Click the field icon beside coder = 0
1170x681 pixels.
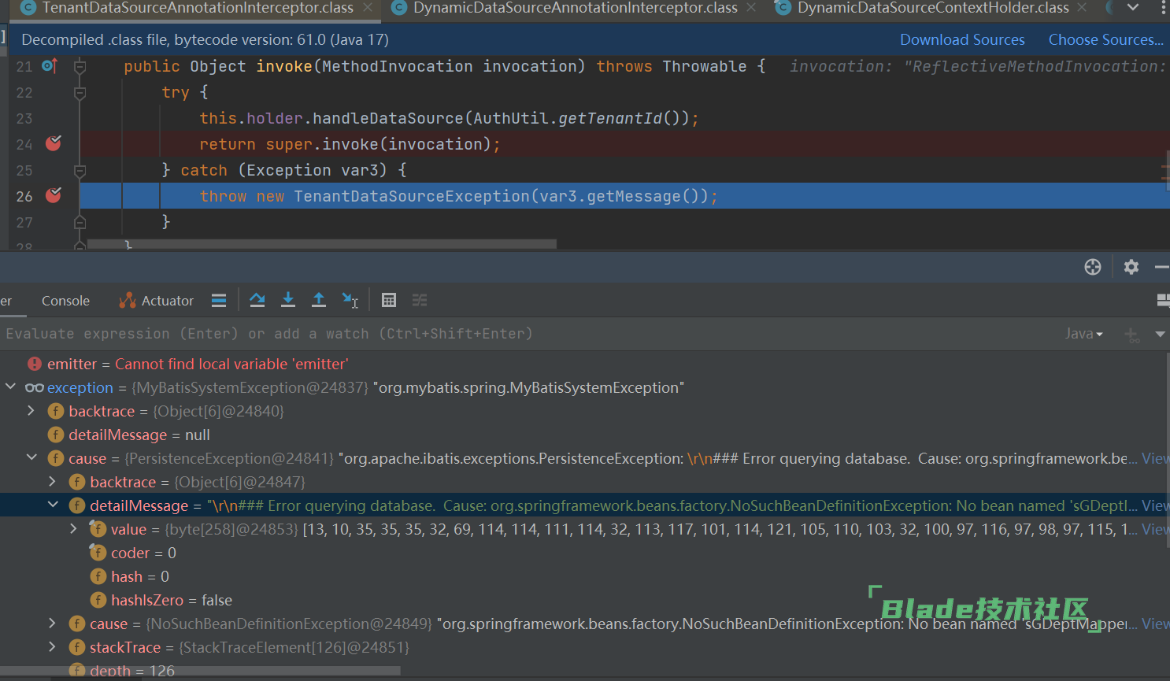pos(98,553)
